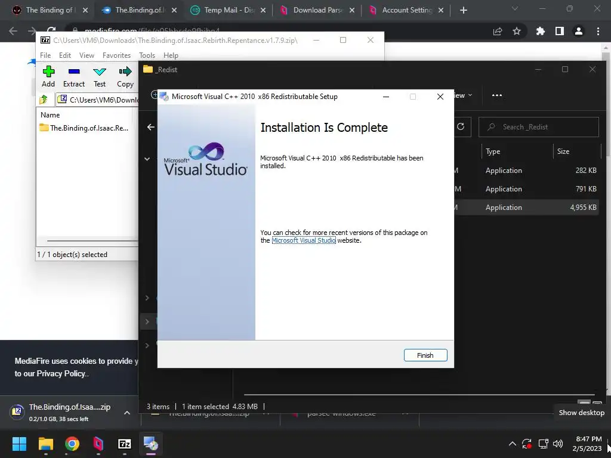Open 7-Zip from the taskbar
The height and width of the screenshot is (458, 611).
[125, 444]
